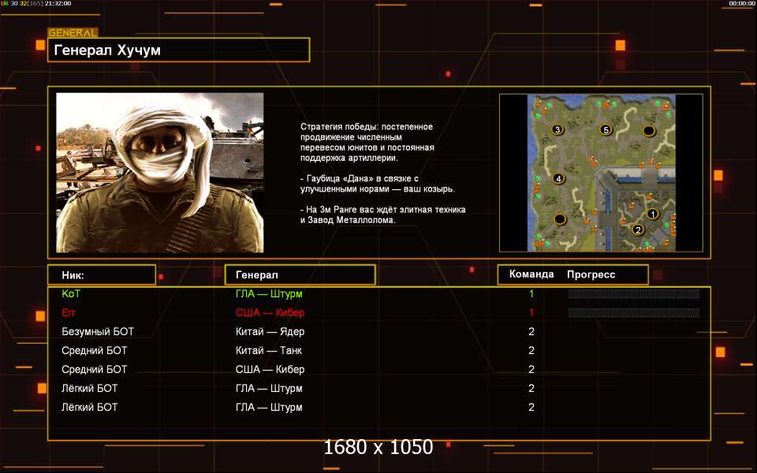This screenshot has width=757, height=473.
Task: Click the red США — Кибер entry for Err
Action: coord(270,312)
